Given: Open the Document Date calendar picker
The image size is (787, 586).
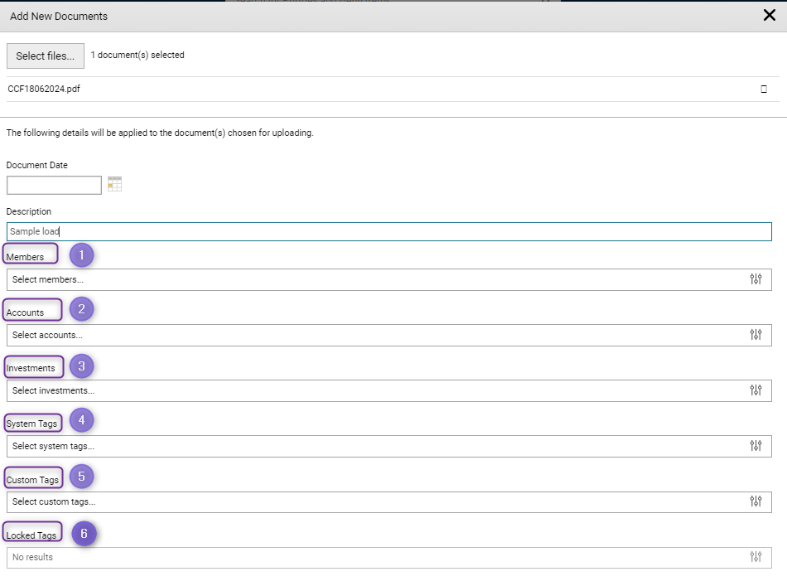Looking at the screenshot, I should (x=114, y=184).
